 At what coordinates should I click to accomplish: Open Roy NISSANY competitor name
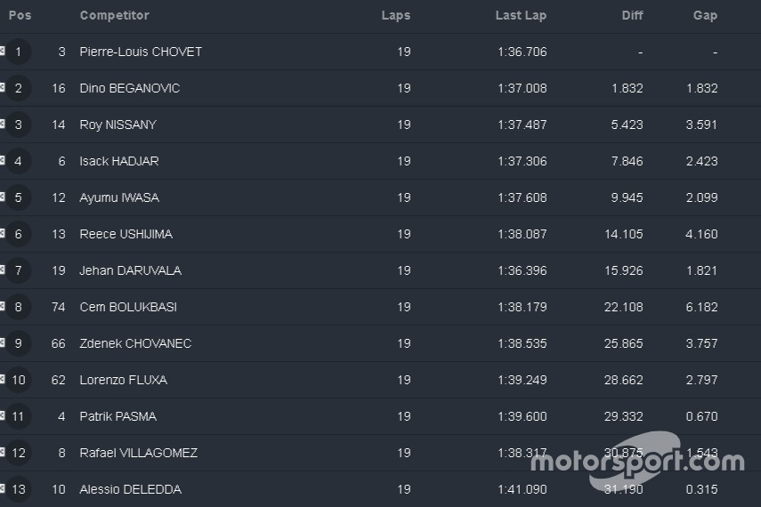117,125
